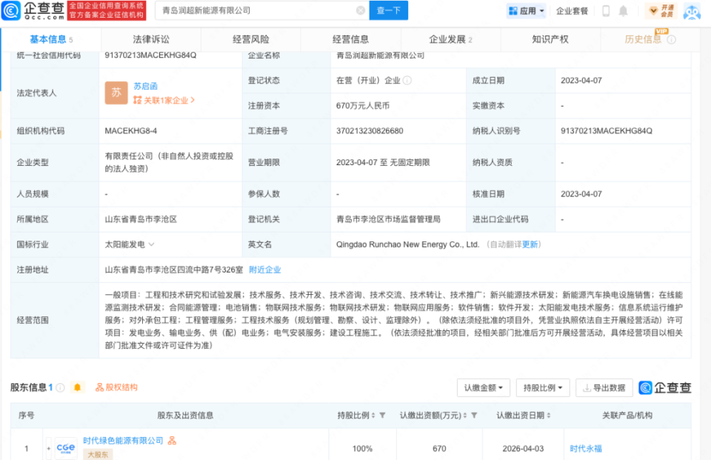Image resolution: width=711 pixels, height=460 pixels.
Task: Sort by 认缴出资日期 column arrows
Action: [x=548, y=416]
